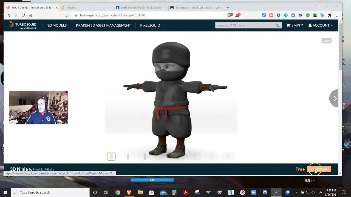Switch to the Mixamo tab

point(86,8)
